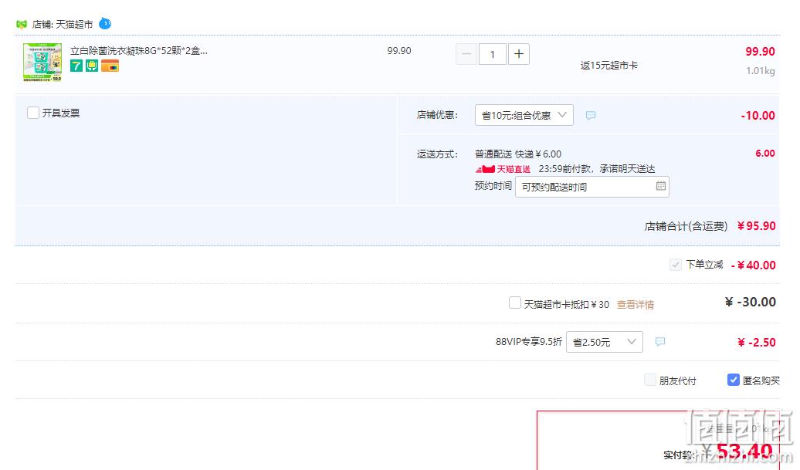Enable 天猫超市卡抵扣 ¥30 checkbox

click(515, 303)
